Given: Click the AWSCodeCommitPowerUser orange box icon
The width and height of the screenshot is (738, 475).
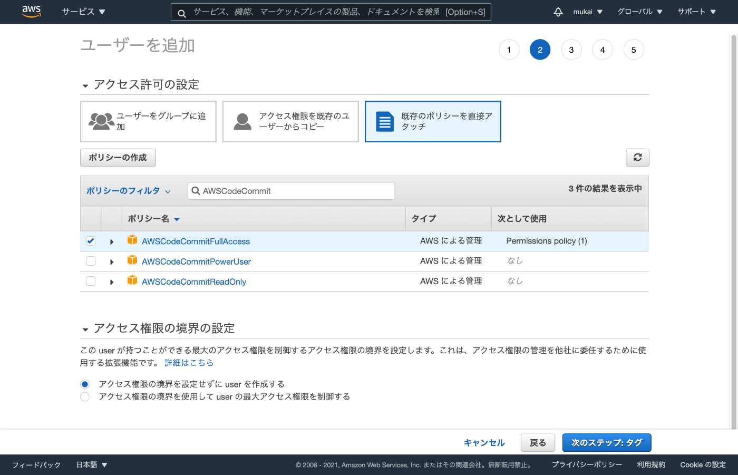Looking at the screenshot, I should pos(132,260).
